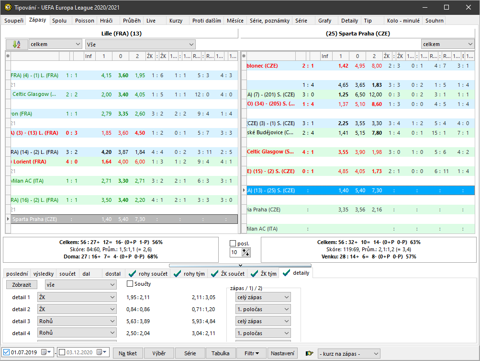Switch to the Poisson tab
This screenshot has height=361, width=480.
tap(85, 21)
